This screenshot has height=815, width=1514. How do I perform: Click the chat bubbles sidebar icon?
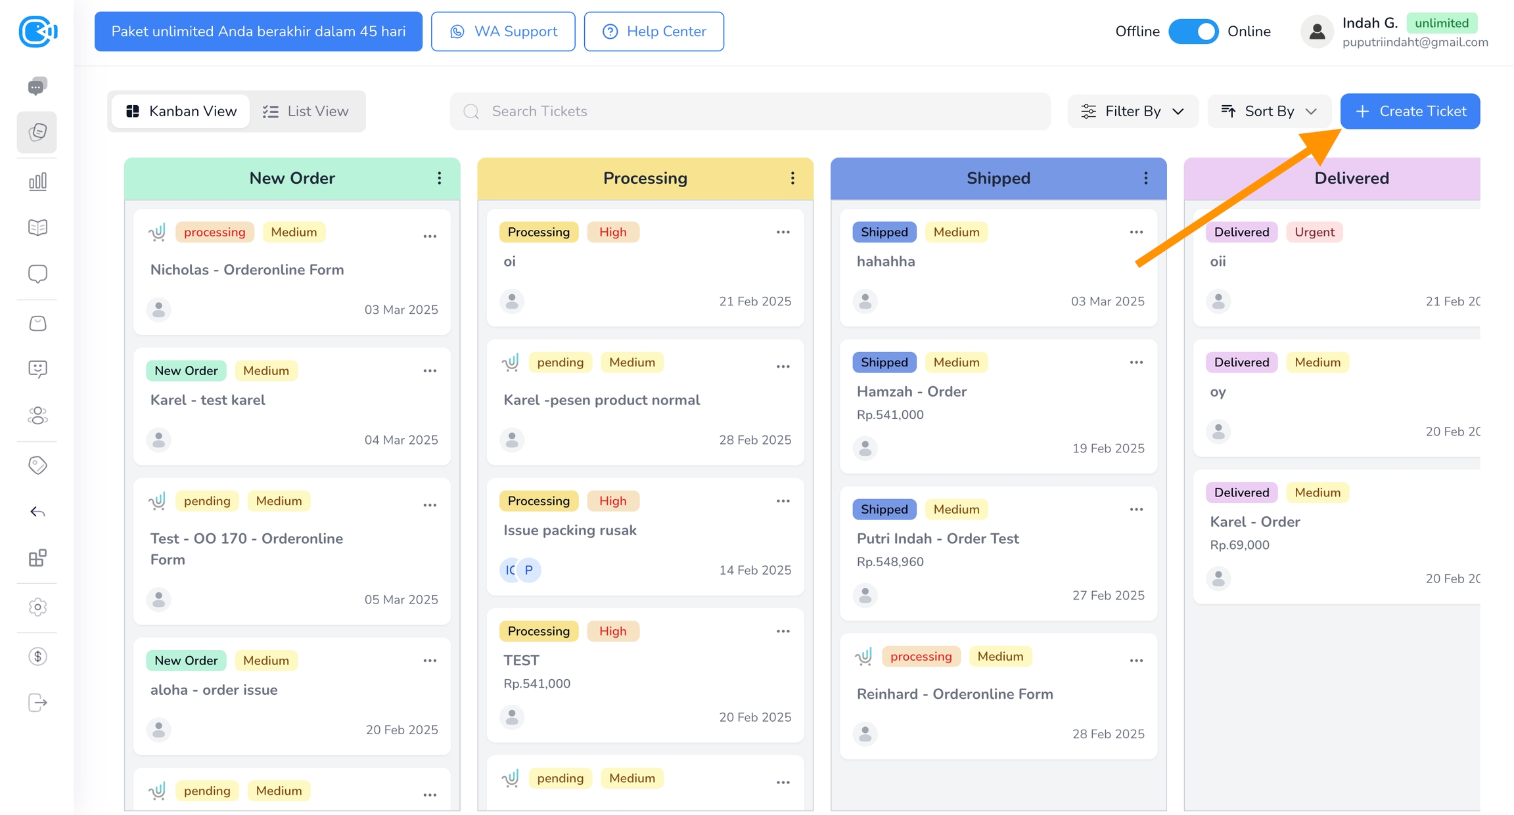pyautogui.click(x=37, y=86)
